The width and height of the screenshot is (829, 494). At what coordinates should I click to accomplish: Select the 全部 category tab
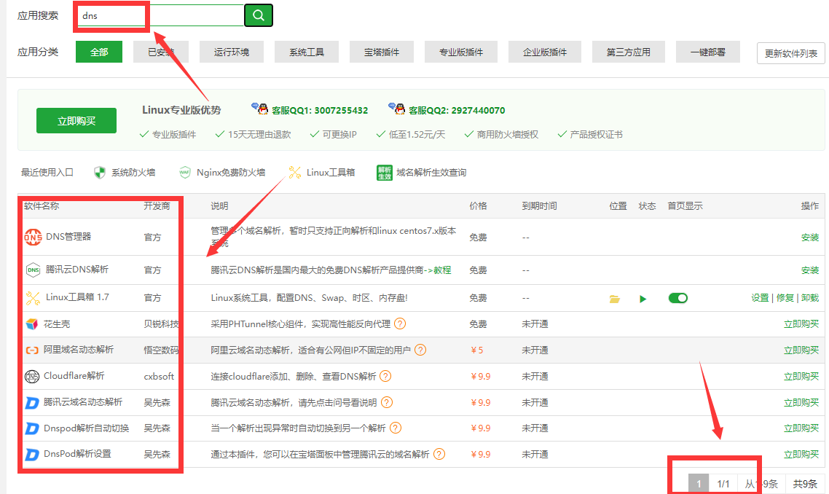click(x=99, y=52)
